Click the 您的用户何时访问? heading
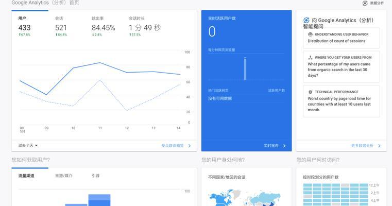 click(x=318, y=160)
